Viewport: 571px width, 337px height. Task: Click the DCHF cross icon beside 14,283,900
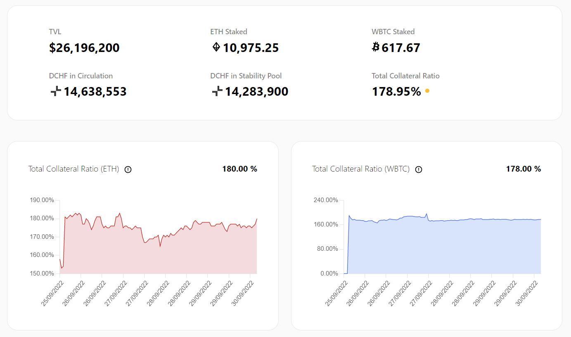coord(217,91)
